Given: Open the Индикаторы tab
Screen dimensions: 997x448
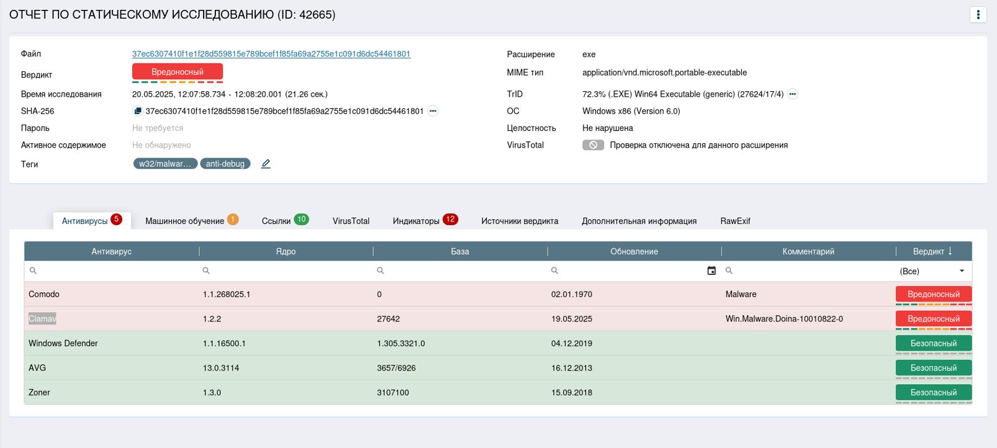Looking at the screenshot, I should (416, 221).
